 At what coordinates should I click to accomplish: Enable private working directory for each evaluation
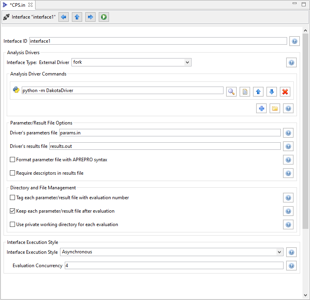(x=13, y=225)
